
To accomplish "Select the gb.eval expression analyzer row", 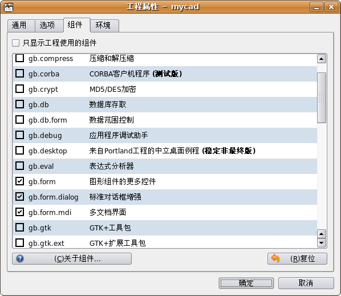I will coord(165,166).
